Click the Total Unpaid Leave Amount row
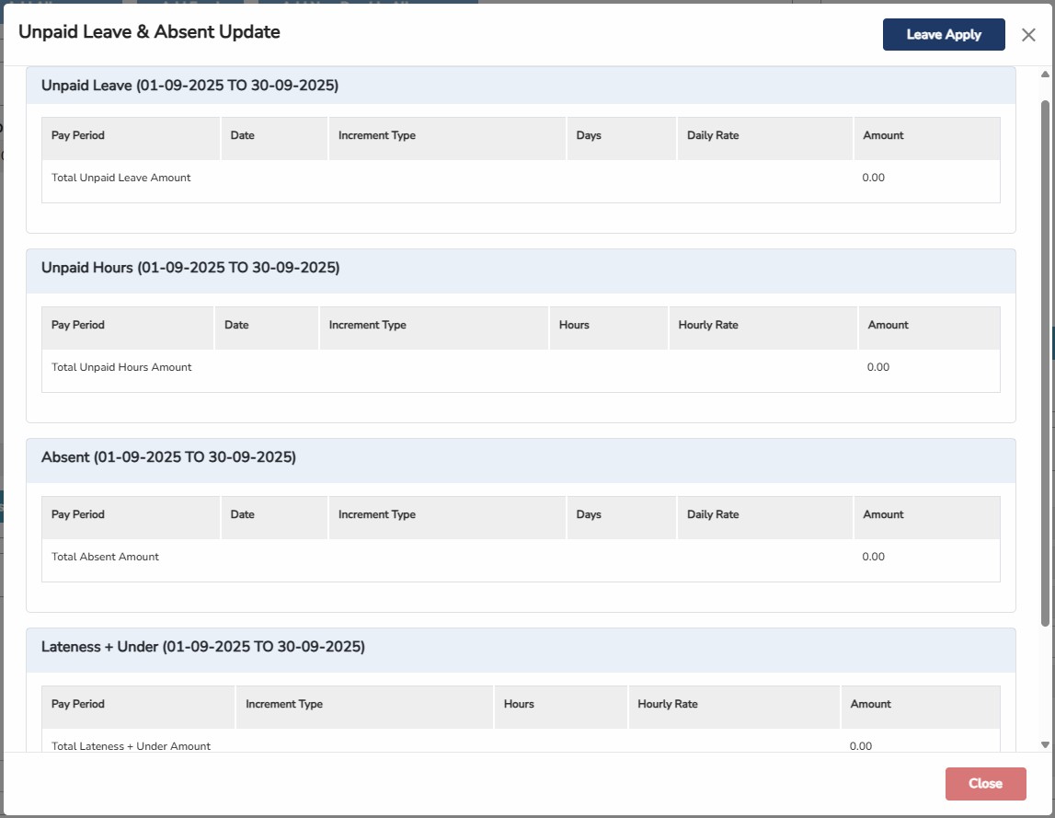This screenshot has width=1055, height=818. click(121, 178)
